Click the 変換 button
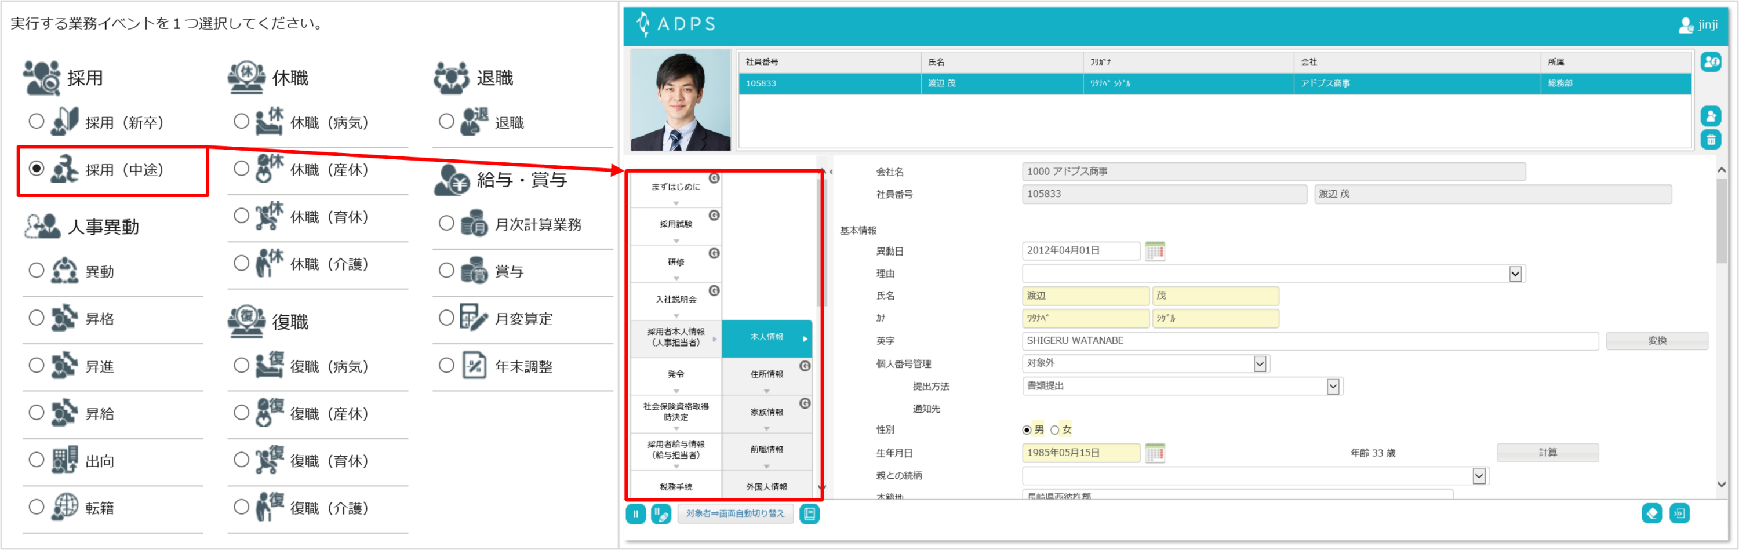This screenshot has width=1739, height=550. (1656, 341)
